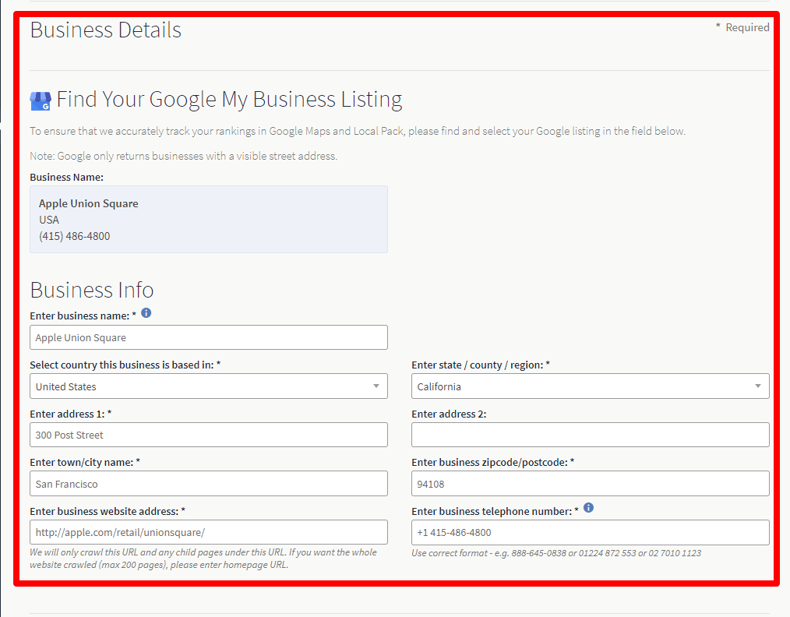The image size is (790, 617).
Task: Click the business name input field
Action: (x=209, y=337)
